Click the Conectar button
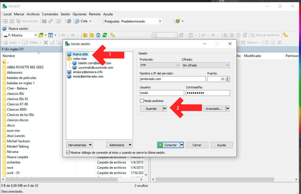The width and height of the screenshot is (301, 194). click(168, 145)
